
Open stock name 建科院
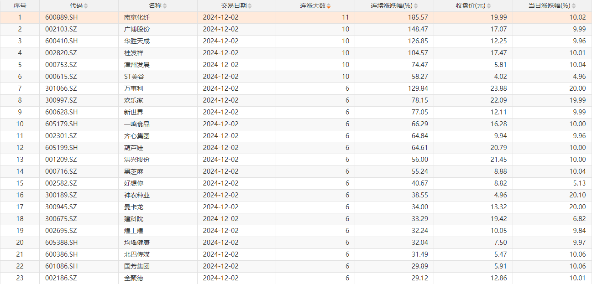134,219
